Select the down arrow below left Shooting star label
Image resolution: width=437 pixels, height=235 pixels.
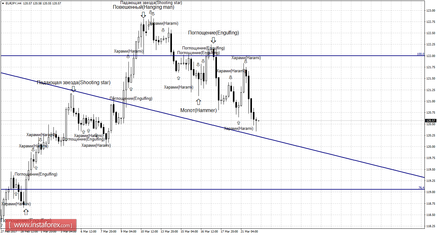click(x=73, y=89)
